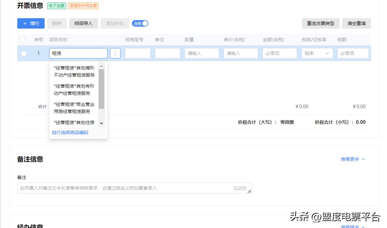Screen dimensions: 387x228
Task: Click the down arrow on the suggestion list scrollbar
Action: click(x=102, y=123)
